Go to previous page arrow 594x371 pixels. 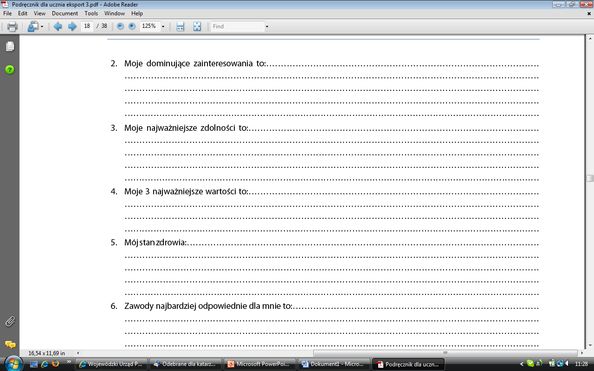58,26
